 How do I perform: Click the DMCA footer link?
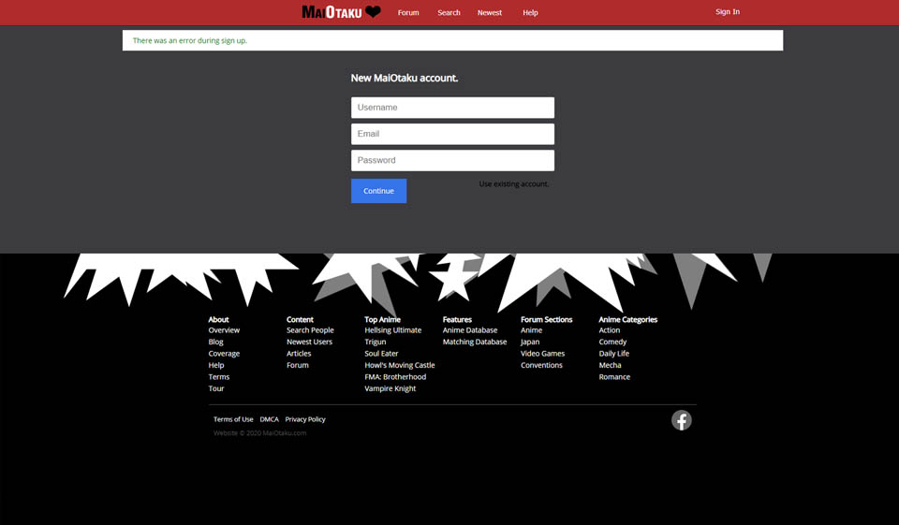(x=269, y=419)
